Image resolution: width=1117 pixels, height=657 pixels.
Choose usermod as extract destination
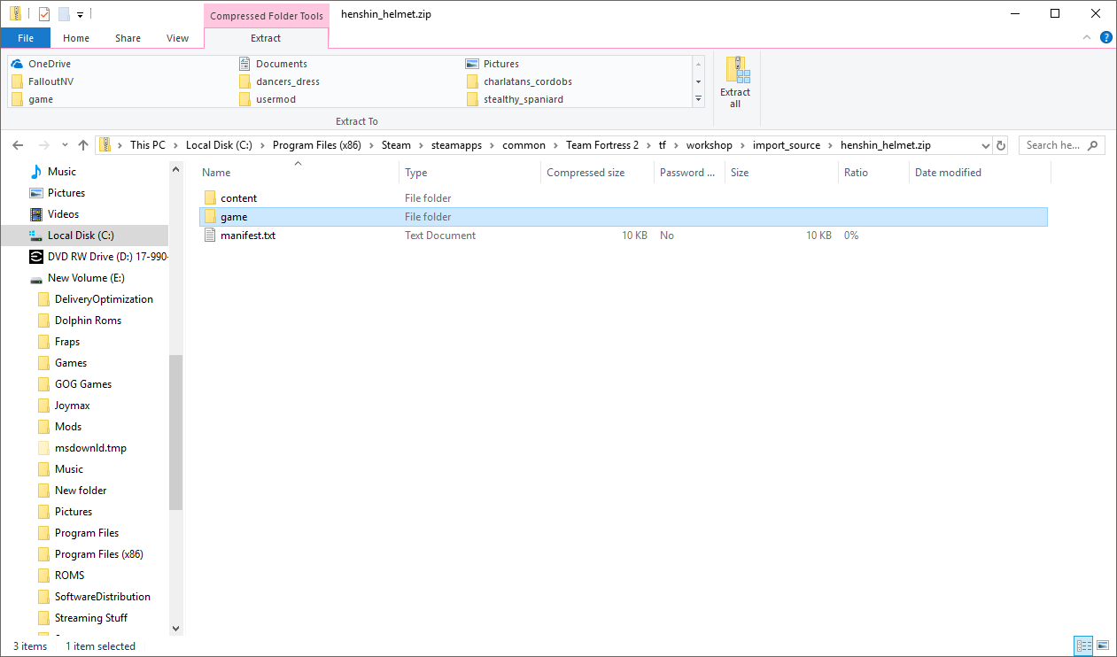[268, 99]
